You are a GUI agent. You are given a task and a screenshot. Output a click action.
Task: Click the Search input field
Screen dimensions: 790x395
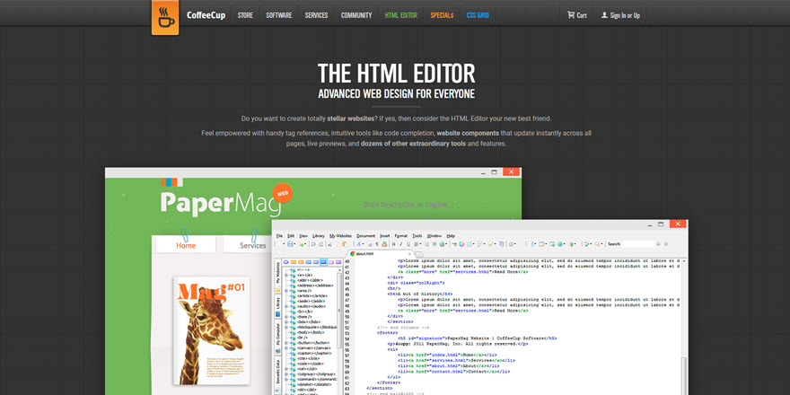coord(638,244)
